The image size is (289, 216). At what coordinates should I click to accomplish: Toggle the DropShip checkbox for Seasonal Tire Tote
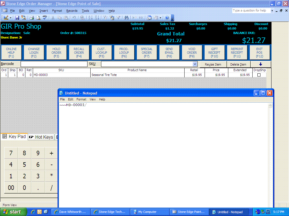tap(259, 75)
